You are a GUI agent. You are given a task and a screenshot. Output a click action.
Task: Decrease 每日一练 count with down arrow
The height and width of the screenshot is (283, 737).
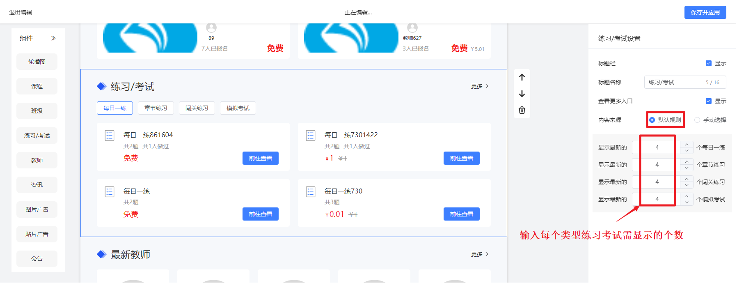[687, 151]
